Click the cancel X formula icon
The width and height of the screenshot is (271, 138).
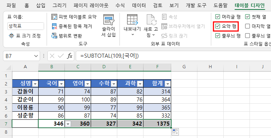click(x=52, y=56)
